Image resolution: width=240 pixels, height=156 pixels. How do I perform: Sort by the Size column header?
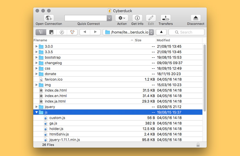(x=145, y=40)
